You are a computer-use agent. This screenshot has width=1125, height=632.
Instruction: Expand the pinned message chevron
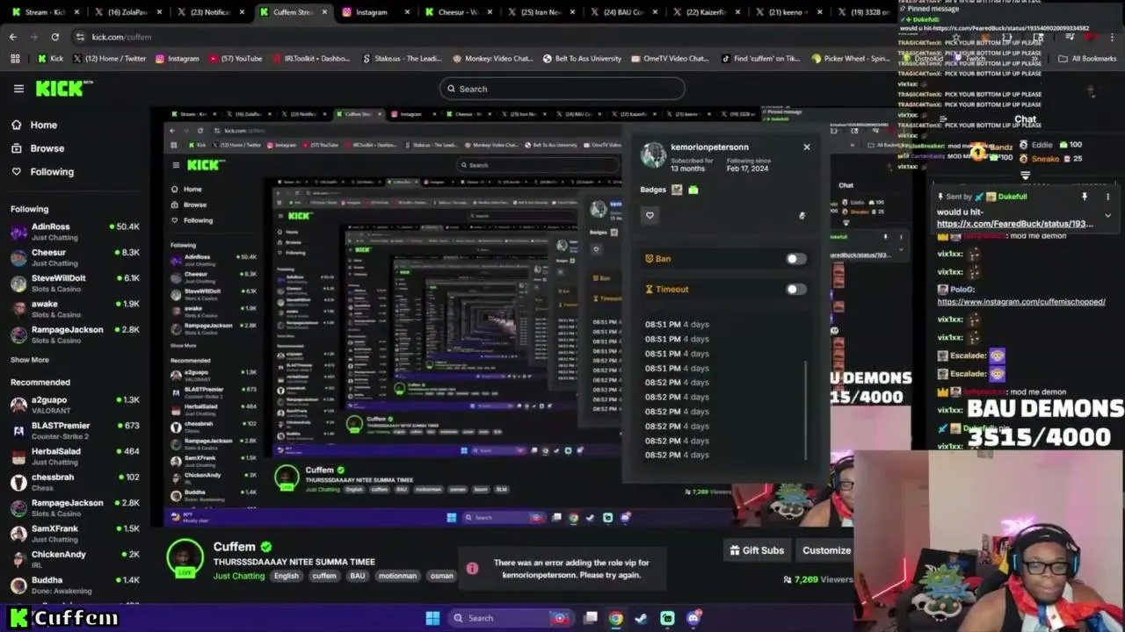point(1107,215)
